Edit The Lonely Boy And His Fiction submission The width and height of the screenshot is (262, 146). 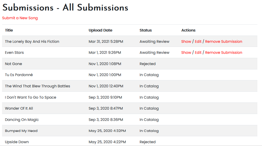pos(198,41)
